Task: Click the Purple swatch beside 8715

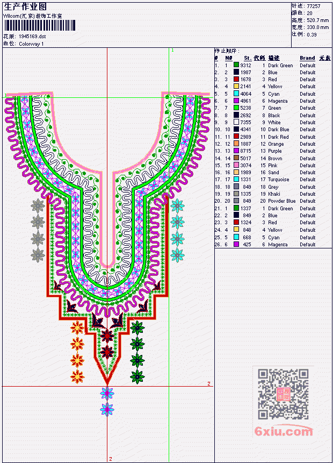Action: (236, 151)
